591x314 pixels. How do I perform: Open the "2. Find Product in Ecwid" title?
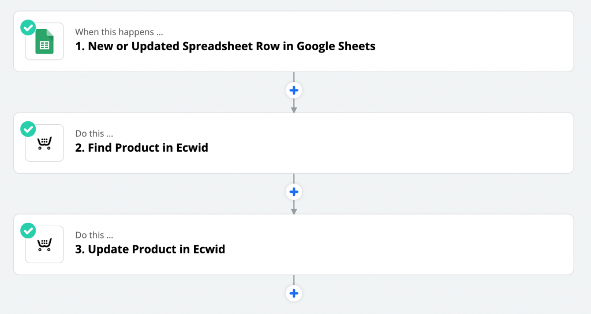point(142,148)
